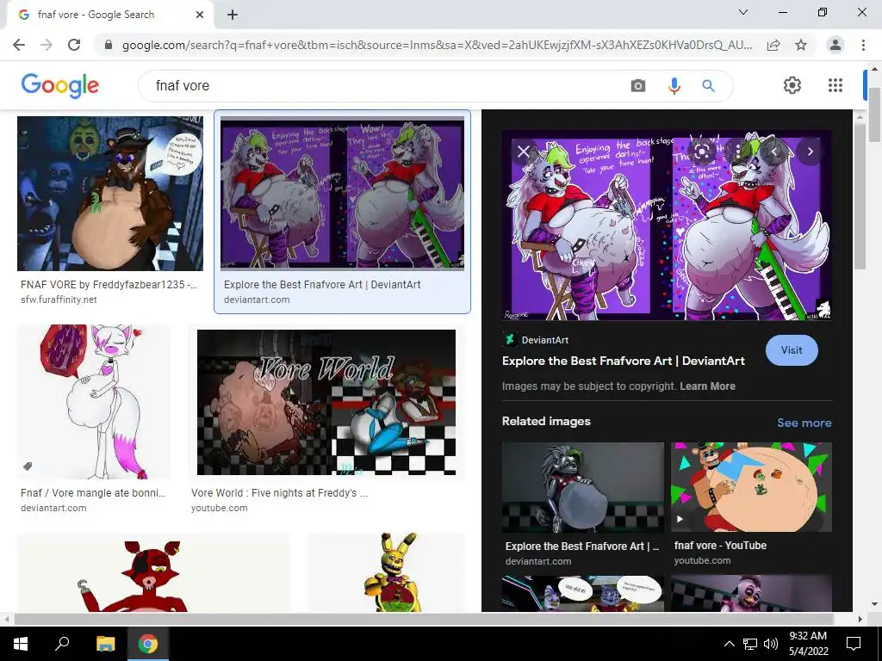Search by image using the camera icon

coord(638,85)
